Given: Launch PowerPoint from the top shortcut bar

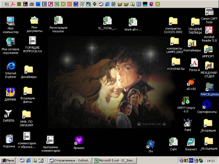Looking at the screenshot, I should pyautogui.click(x=69, y=4).
